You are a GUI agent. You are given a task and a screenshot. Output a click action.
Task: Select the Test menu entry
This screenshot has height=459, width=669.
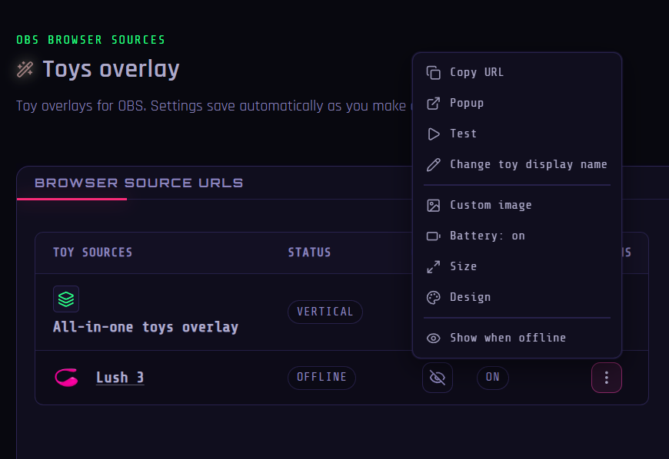517,134
